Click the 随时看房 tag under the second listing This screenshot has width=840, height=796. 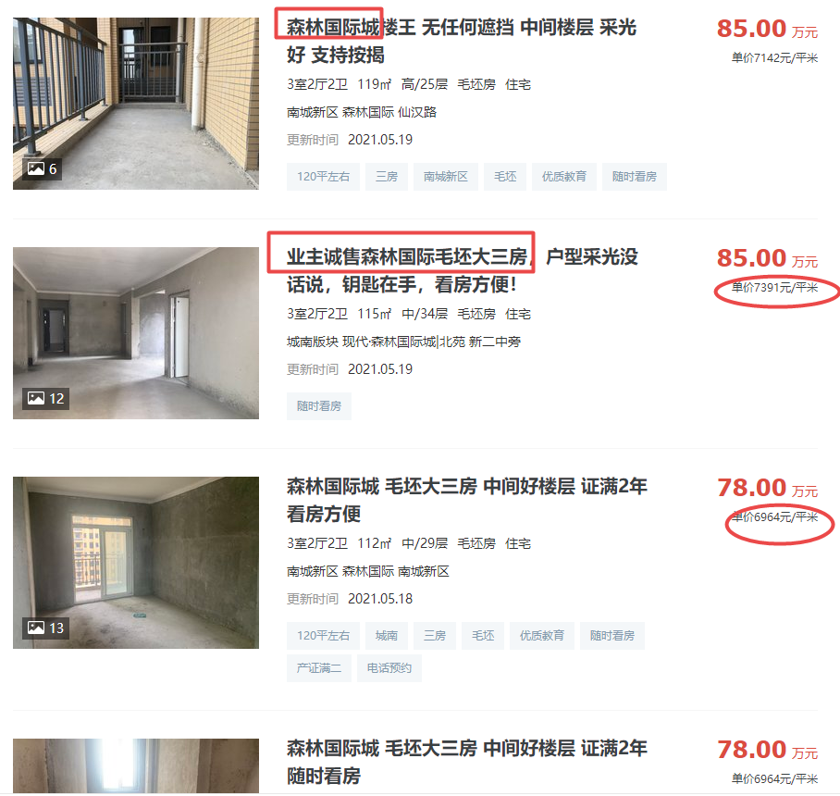pyautogui.click(x=319, y=405)
